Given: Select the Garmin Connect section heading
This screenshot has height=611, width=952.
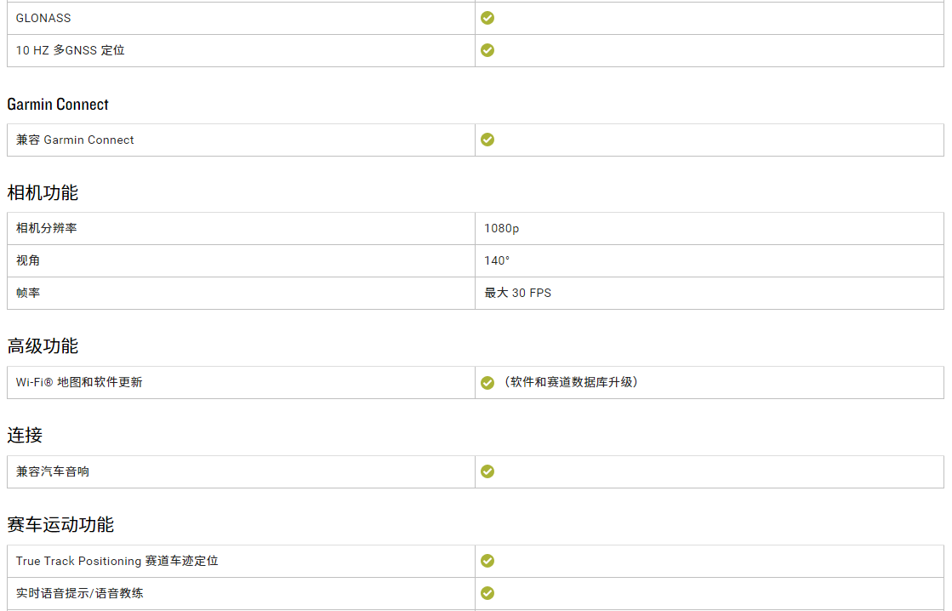Looking at the screenshot, I should coord(58,105).
